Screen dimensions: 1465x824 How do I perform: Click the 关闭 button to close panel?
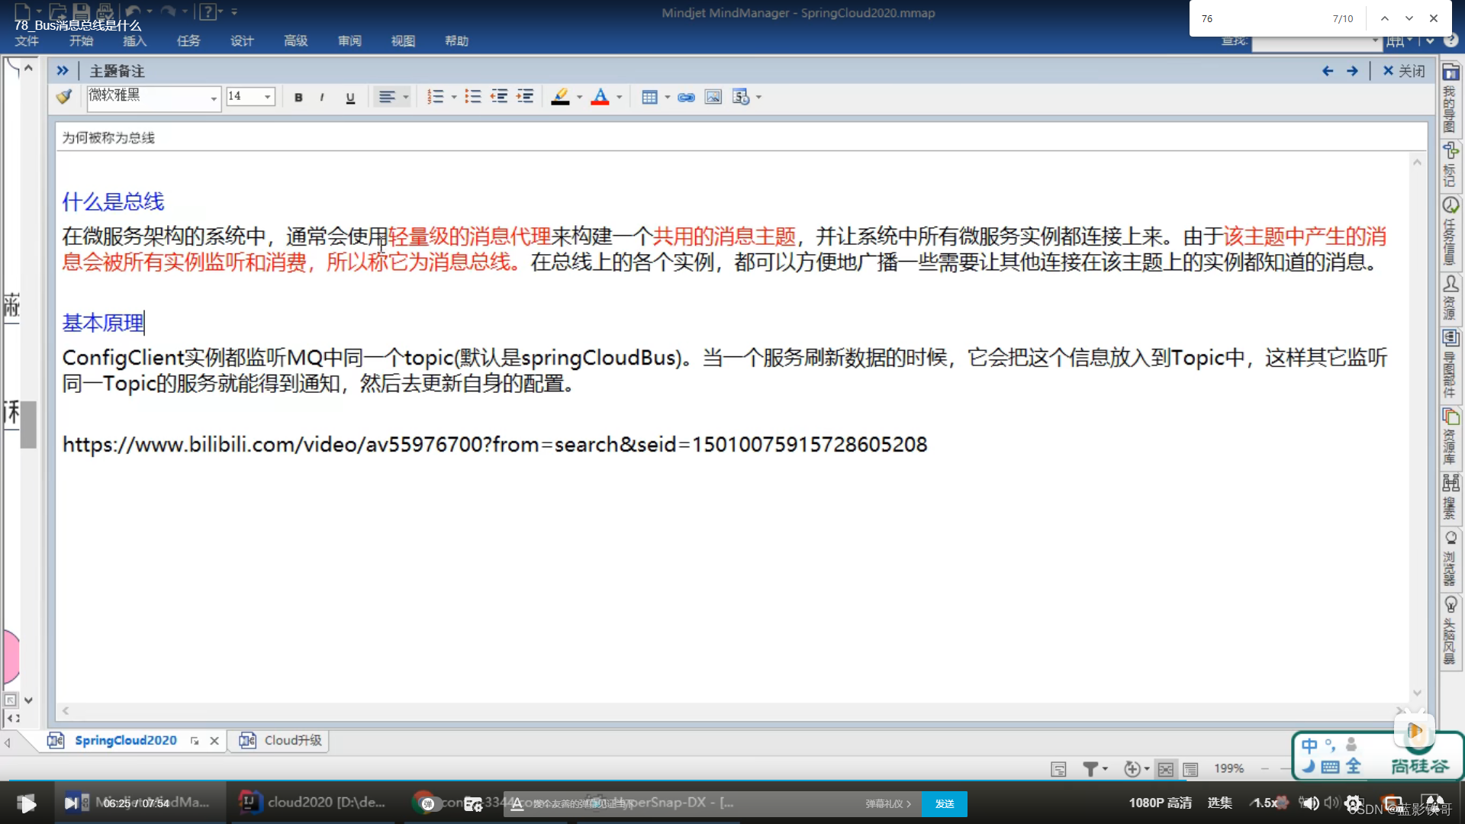click(x=1405, y=70)
